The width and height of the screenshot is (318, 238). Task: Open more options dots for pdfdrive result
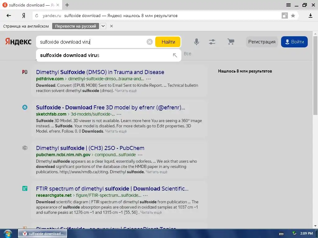click(148, 79)
